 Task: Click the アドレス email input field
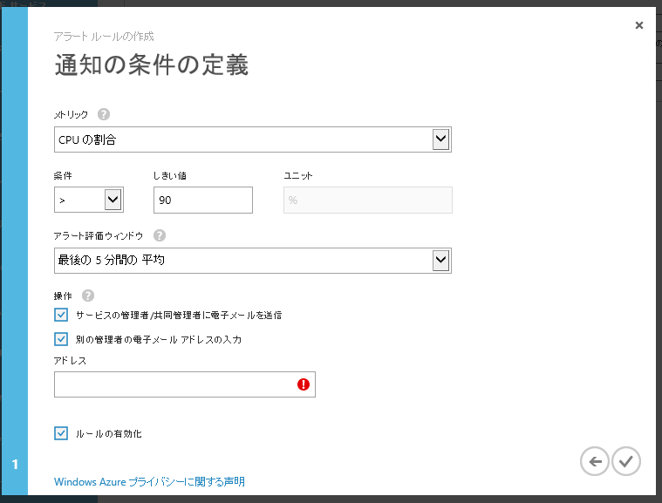174,384
